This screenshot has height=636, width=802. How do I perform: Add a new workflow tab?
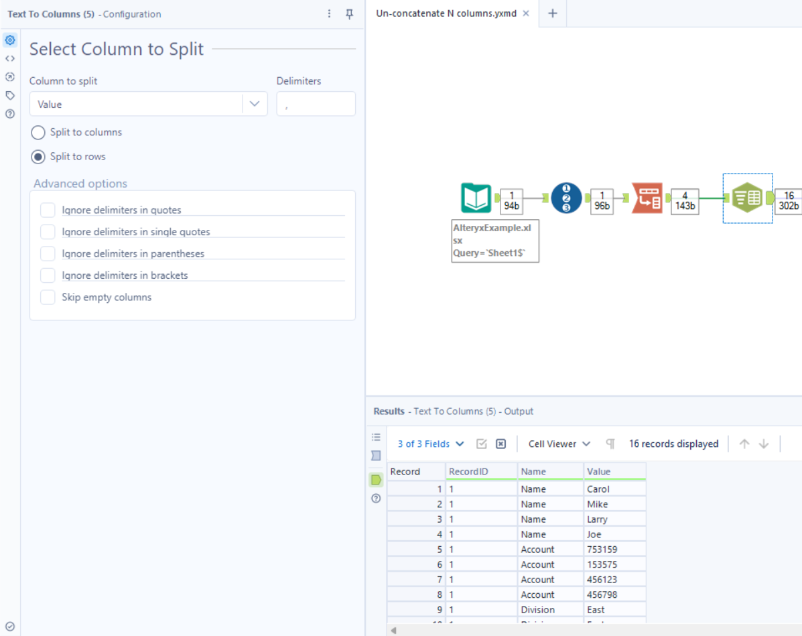pyautogui.click(x=552, y=13)
